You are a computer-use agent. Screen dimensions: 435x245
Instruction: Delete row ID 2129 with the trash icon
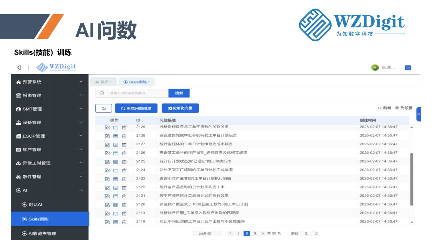coord(124,127)
